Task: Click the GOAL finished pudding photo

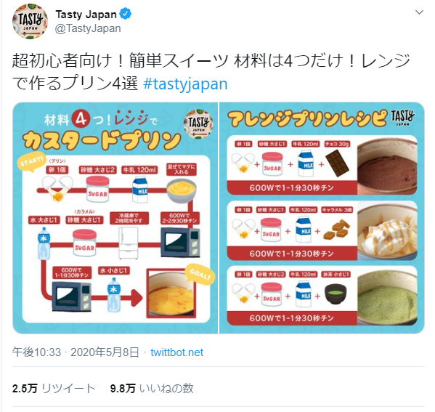Action: (170, 293)
